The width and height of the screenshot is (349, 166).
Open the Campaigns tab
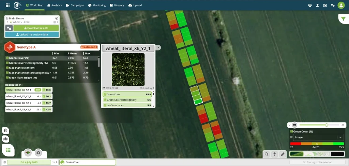[75, 5]
